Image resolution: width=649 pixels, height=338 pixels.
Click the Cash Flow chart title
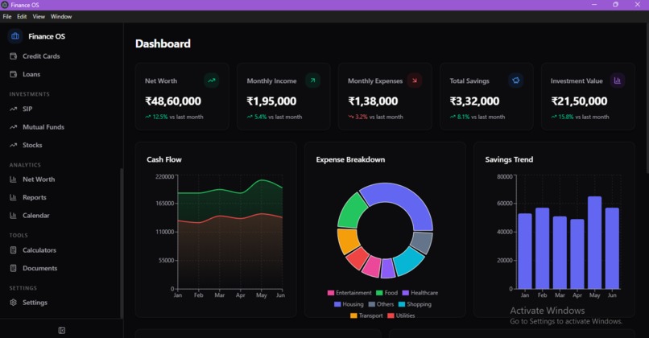point(164,159)
